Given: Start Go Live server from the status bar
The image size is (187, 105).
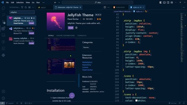Looking at the screenshot, I should [x=173, y=103].
